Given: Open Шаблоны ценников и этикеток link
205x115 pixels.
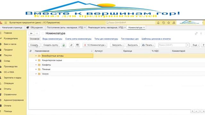Looking at the screenshot, I should pos(156,39).
